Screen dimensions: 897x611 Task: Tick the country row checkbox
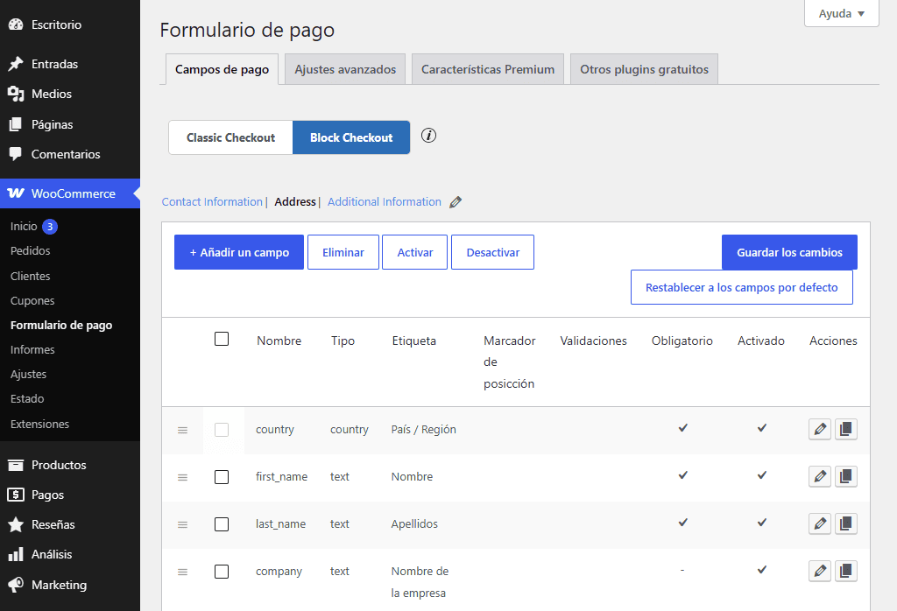pos(222,430)
